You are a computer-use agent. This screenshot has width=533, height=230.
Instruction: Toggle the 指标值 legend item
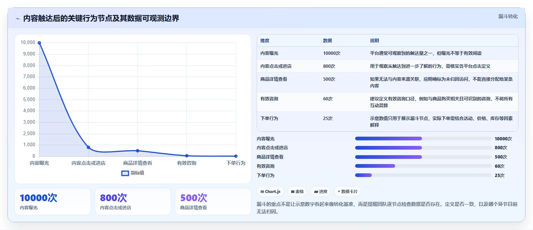point(133,173)
